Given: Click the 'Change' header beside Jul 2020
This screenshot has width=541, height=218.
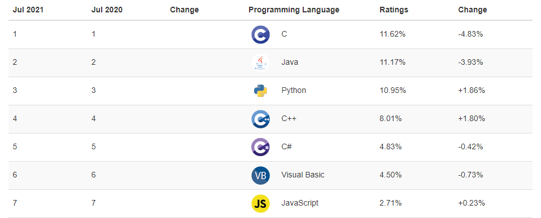Looking at the screenshot, I should (x=185, y=10).
